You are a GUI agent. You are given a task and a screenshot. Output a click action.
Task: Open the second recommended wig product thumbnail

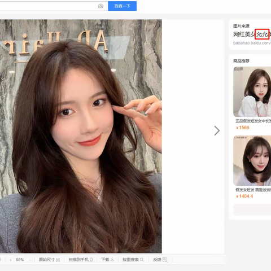(x=252, y=160)
